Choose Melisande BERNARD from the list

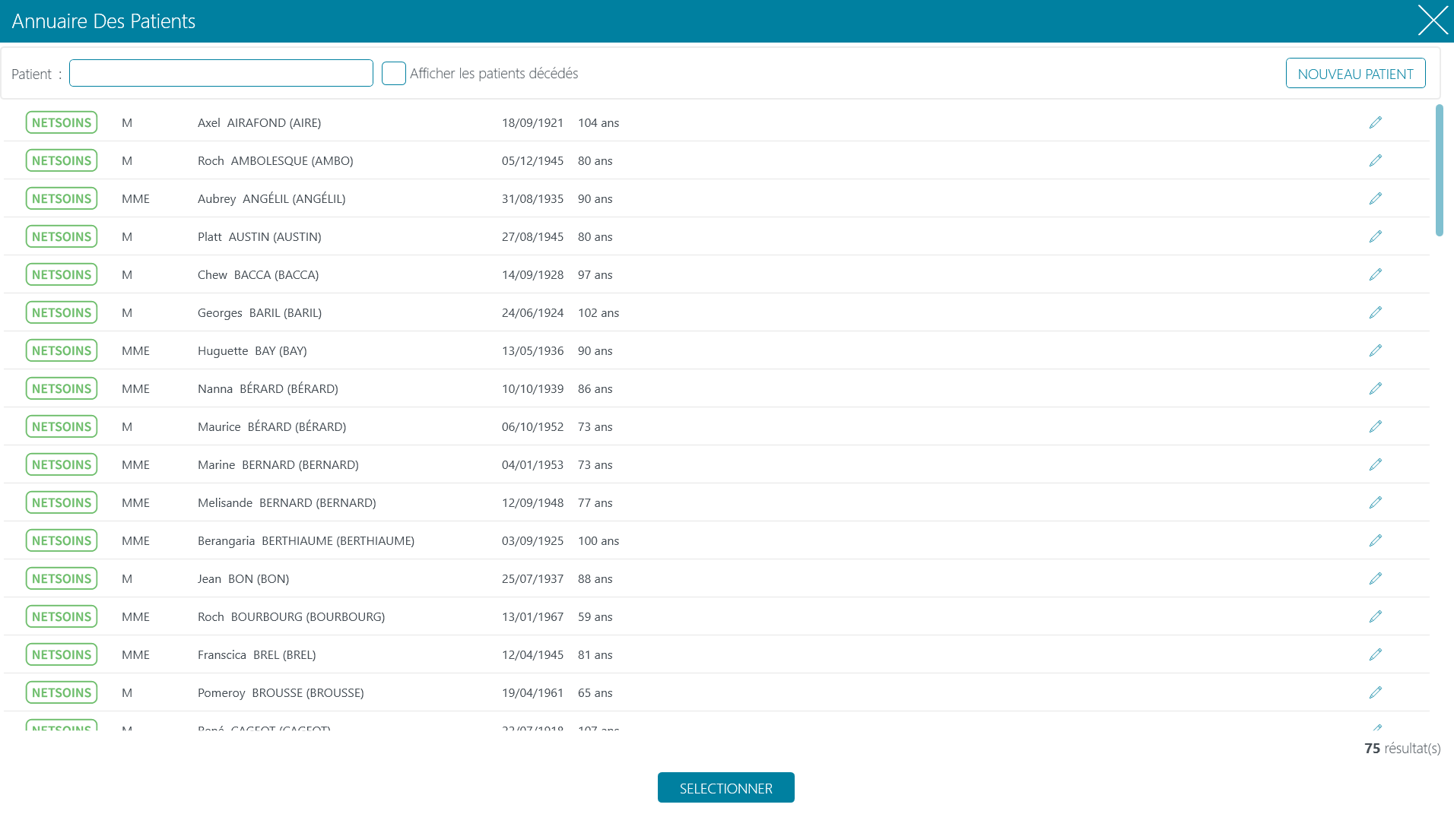click(716, 502)
